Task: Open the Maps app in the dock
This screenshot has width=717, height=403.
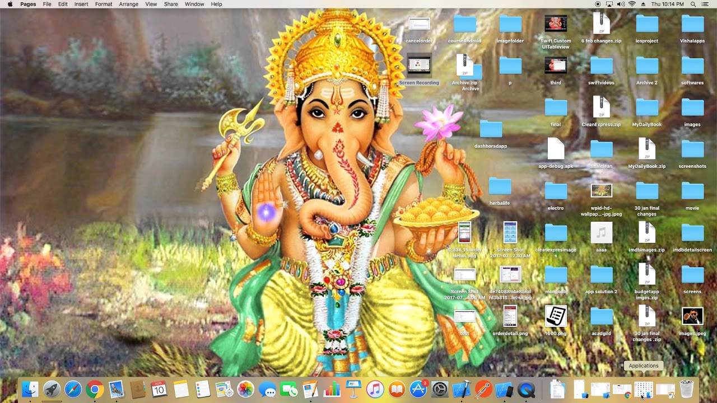Action: tap(224, 389)
